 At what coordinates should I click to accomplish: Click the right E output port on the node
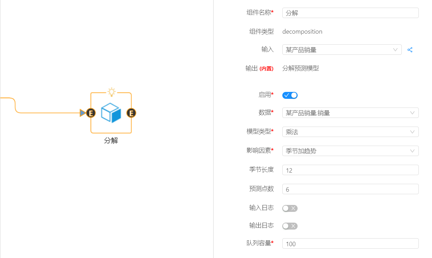tap(131, 113)
